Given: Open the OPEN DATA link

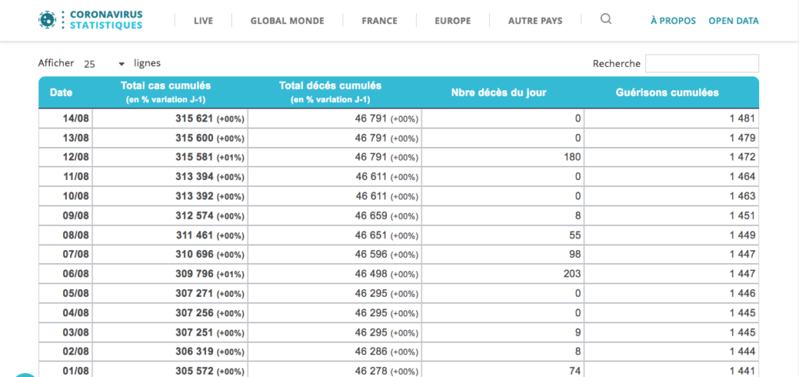Looking at the screenshot, I should 733,21.
